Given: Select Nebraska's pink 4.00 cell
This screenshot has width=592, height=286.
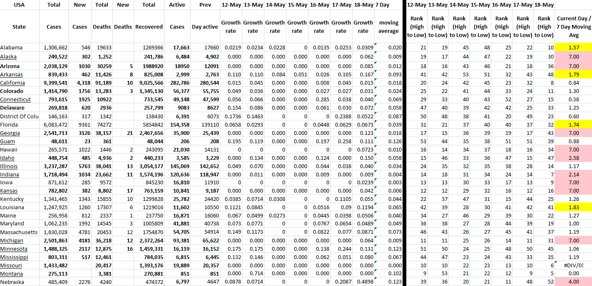Looking at the screenshot, I should coord(573,282).
